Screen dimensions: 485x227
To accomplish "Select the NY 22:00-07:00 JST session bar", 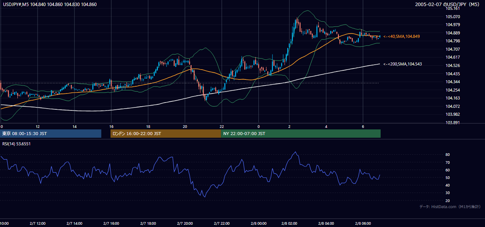I will point(301,134).
